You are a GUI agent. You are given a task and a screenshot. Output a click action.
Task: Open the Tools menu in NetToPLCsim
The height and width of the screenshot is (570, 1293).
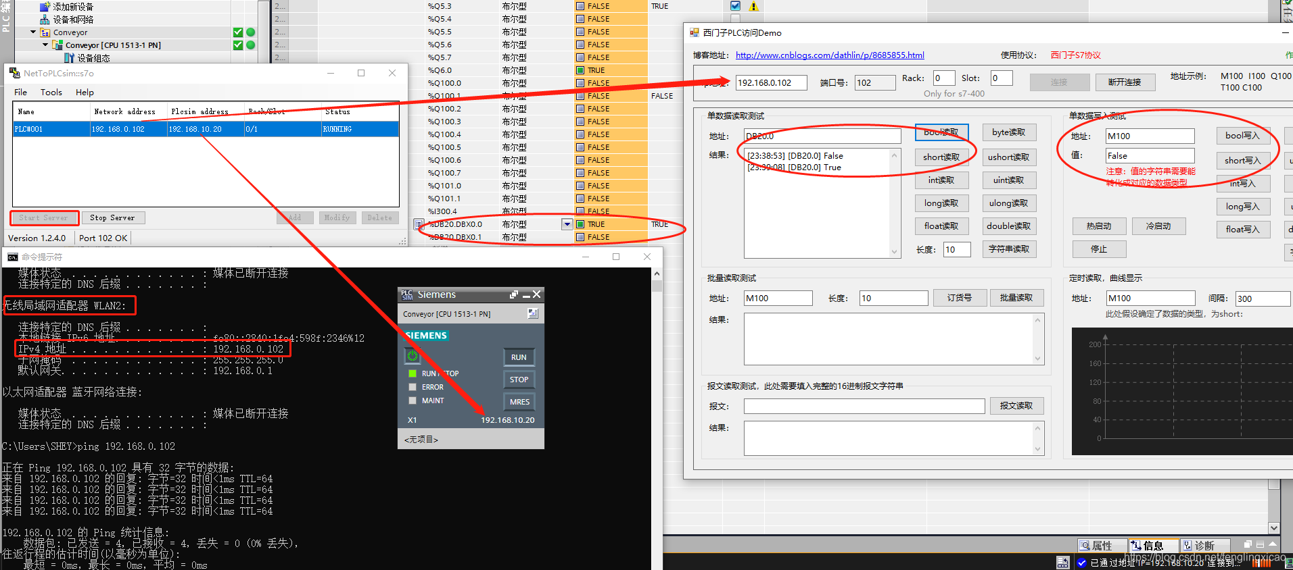[x=51, y=92]
